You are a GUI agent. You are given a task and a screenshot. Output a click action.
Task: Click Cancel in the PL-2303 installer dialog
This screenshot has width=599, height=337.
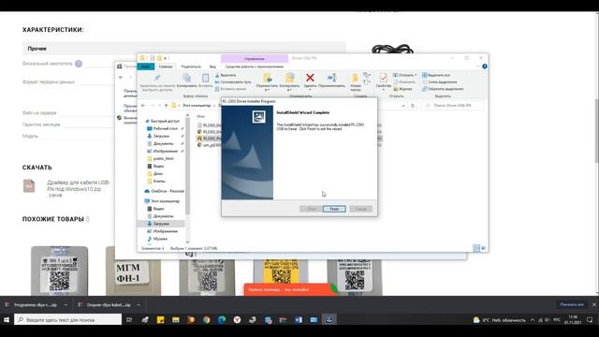pos(361,209)
